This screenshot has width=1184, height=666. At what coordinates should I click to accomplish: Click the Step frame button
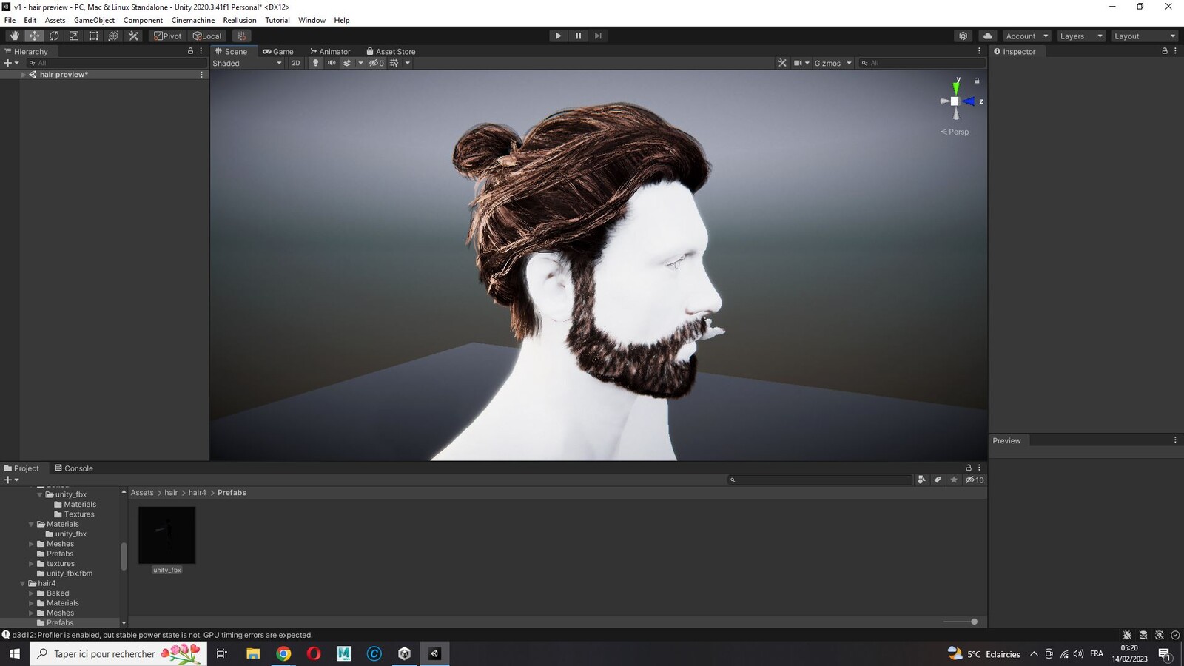coord(598,36)
